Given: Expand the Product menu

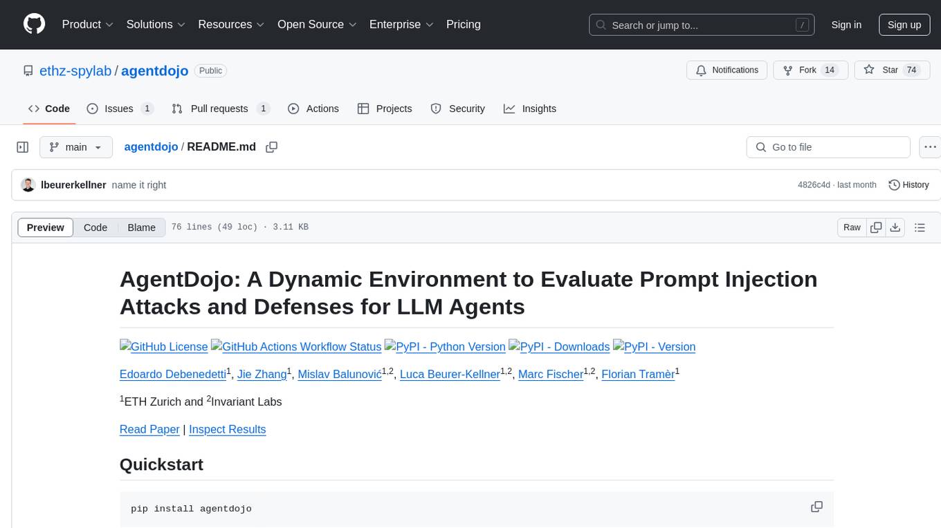Looking at the screenshot, I should (x=88, y=24).
